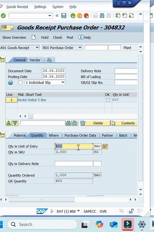Click the Qty in Unit of Entry field

coord(74,146)
